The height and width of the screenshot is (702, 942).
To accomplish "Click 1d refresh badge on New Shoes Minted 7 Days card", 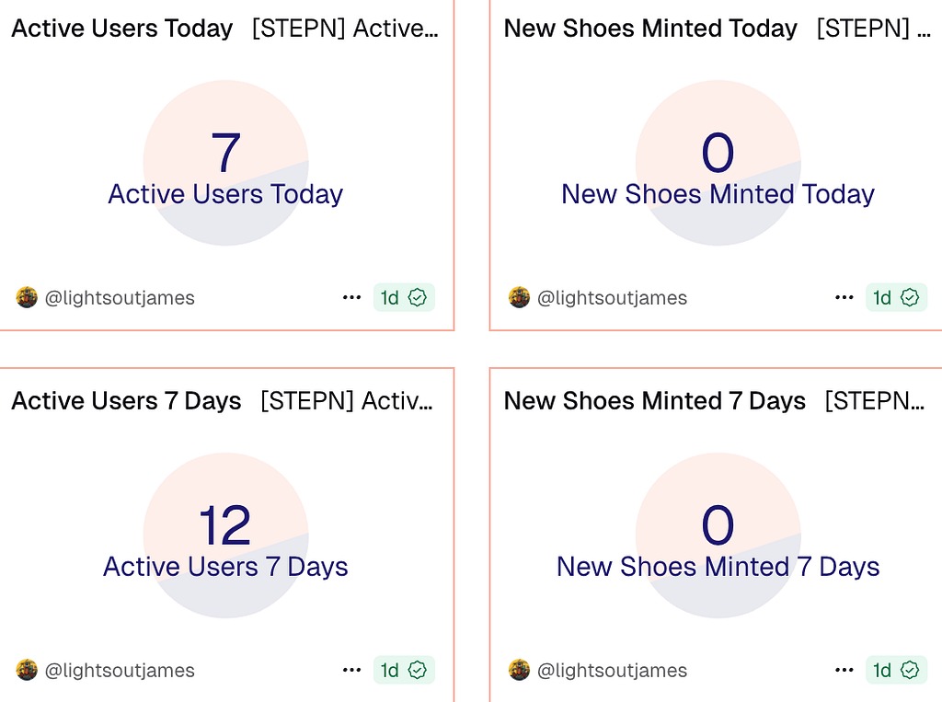I will click(896, 670).
